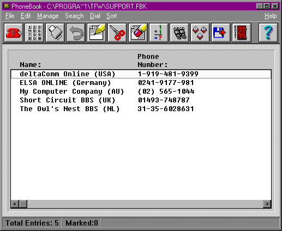Click the Marked:0 status field
The height and width of the screenshot is (231, 282).
click(x=82, y=223)
